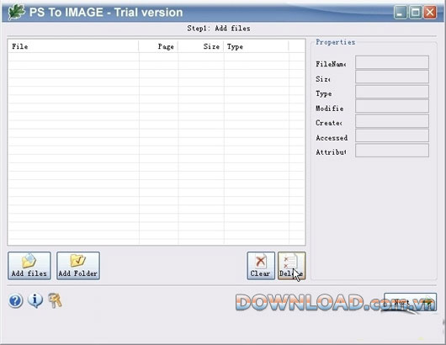446x345 pixels.
Task: Select the Modified properties field
Action: coord(392,106)
